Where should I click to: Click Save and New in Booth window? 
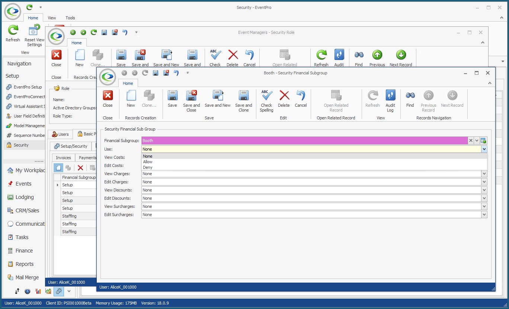(218, 99)
